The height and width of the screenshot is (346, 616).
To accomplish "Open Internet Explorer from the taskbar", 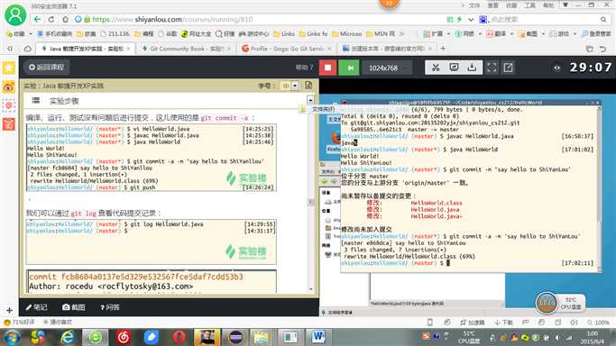I will click(x=68, y=337).
